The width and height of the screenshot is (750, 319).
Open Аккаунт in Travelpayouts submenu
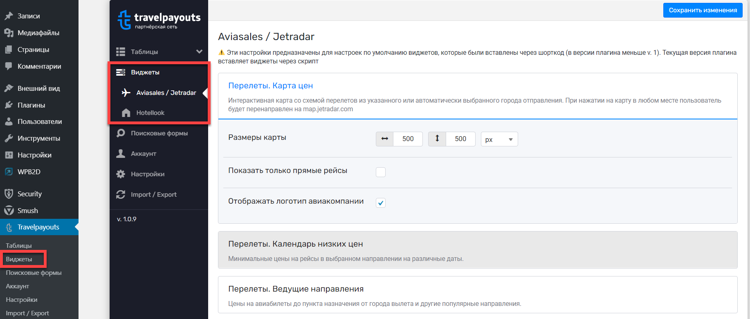(17, 286)
